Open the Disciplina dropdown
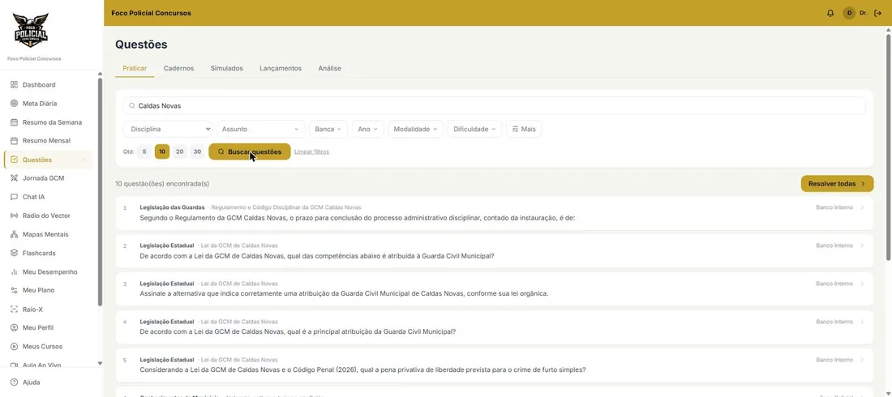The width and height of the screenshot is (892, 397). [168, 129]
